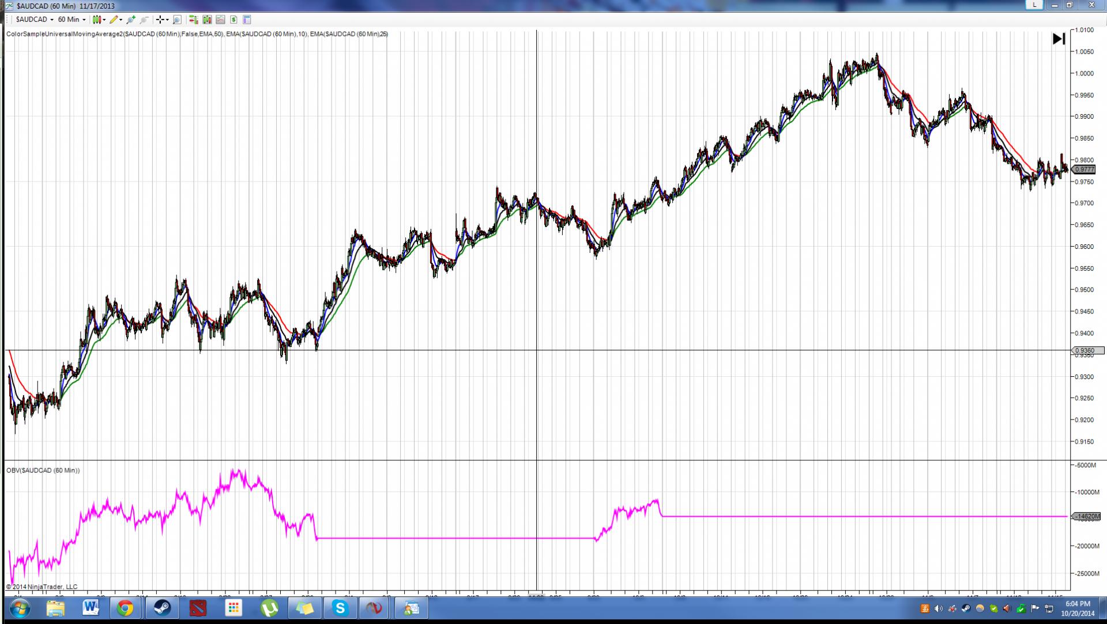
Task: Click the scroll-to-latest-bar arrow button
Action: (1059, 39)
